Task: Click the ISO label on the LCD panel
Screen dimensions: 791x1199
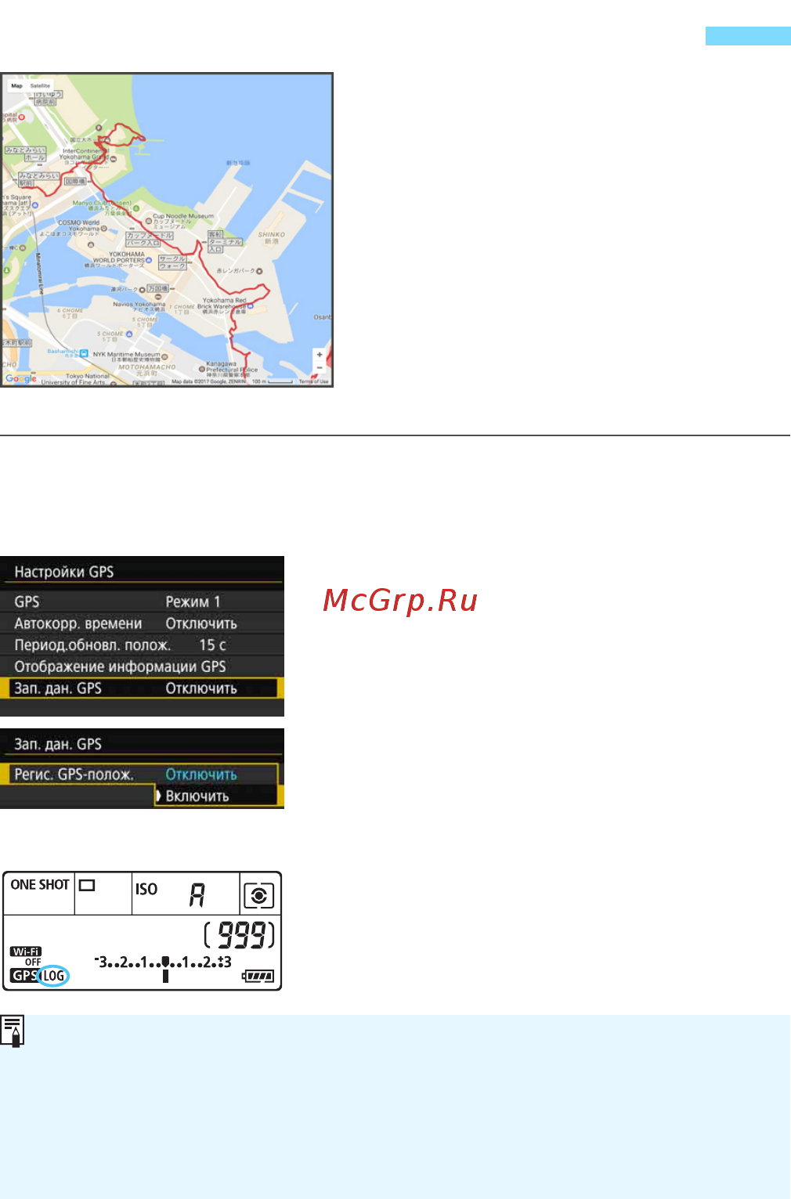Action: coord(146,889)
